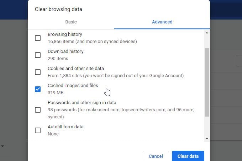Click the scroll up arrow in the list

coord(207,33)
